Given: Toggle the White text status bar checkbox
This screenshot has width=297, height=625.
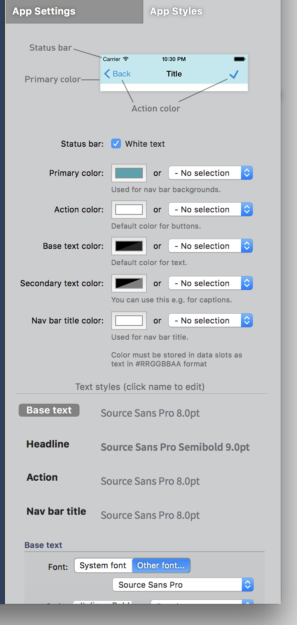Looking at the screenshot, I should pos(116,144).
